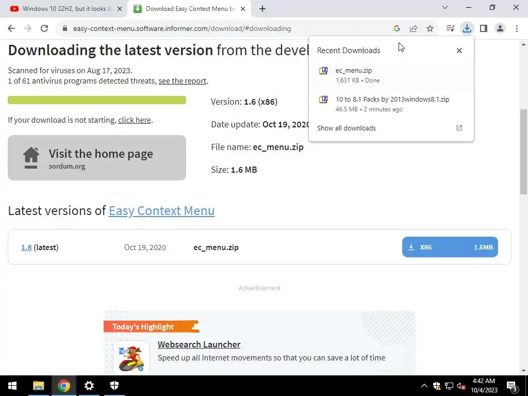Open Settings gear from taskbar
This screenshot has height=396, width=528.
(89, 386)
